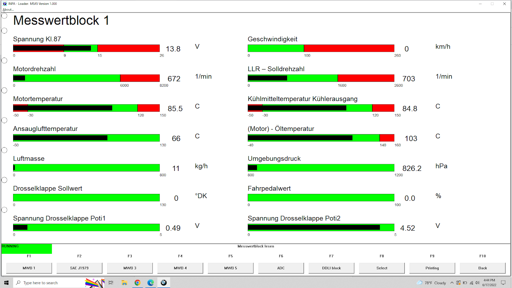Click the Ansauglufttemperatur label

pyautogui.click(x=45, y=129)
